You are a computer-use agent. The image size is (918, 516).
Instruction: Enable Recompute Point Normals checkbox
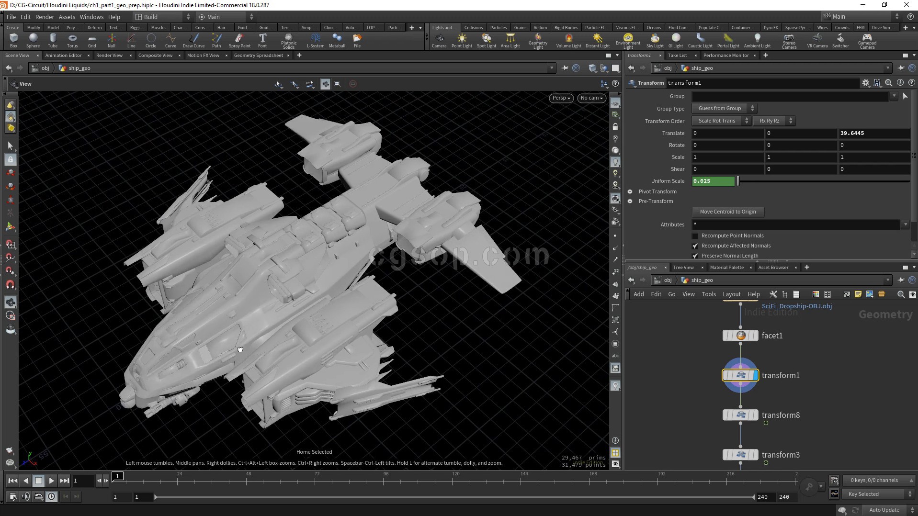695,236
